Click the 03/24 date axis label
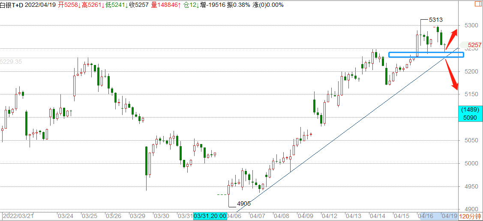 (65, 216)
